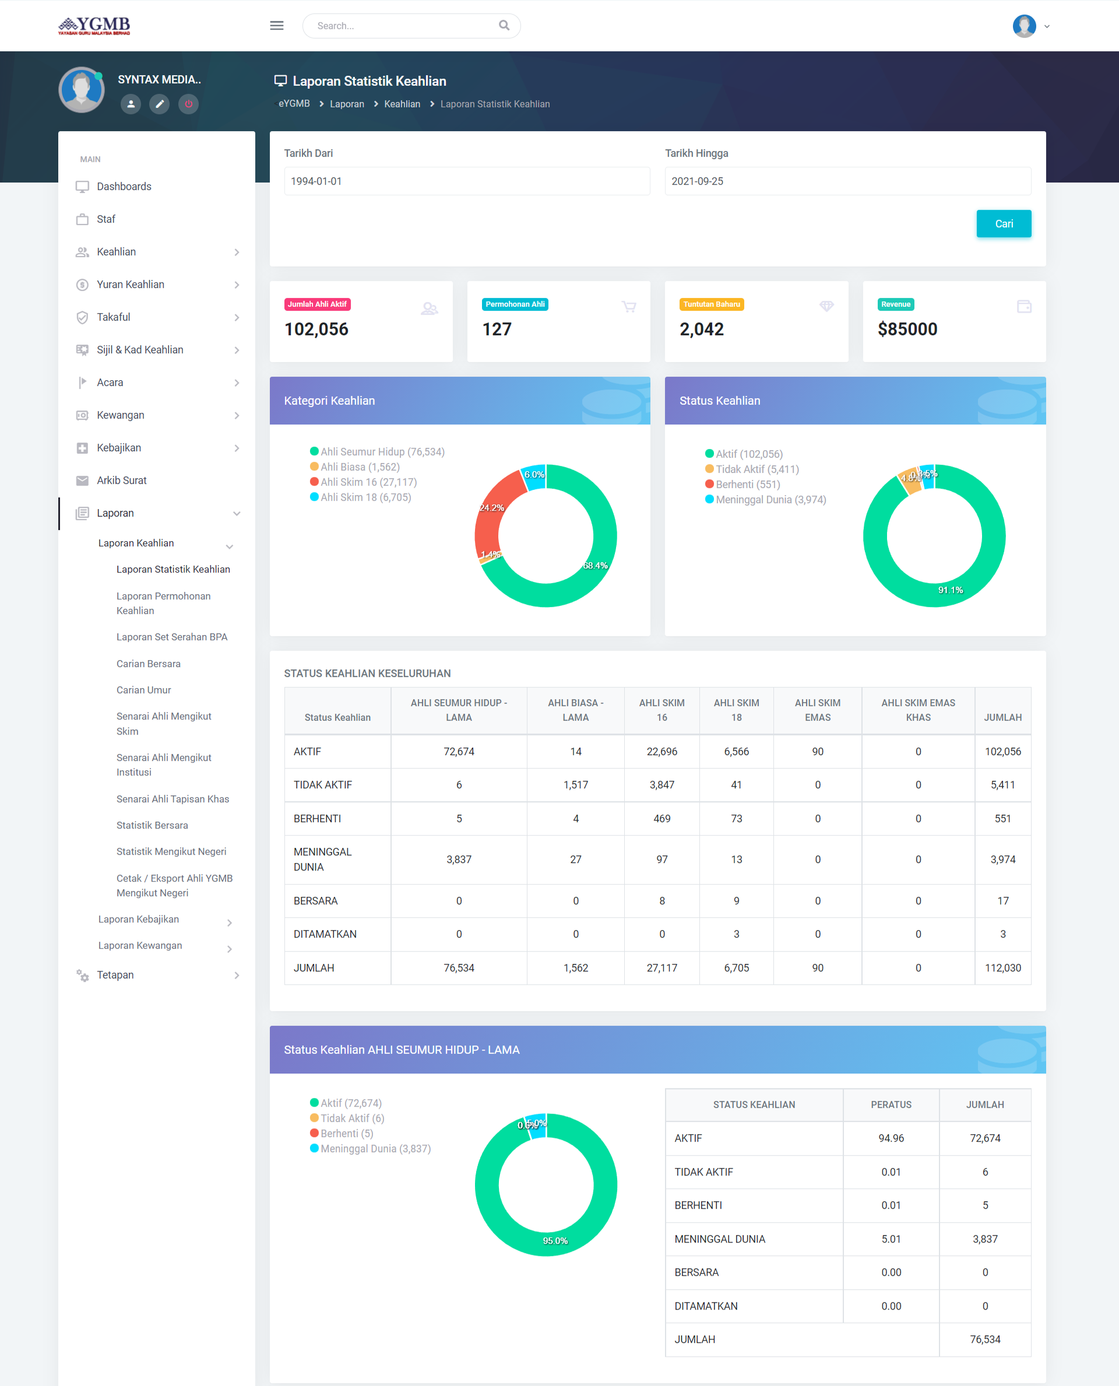Expand Laporan Kewangan chevron
The height and width of the screenshot is (1386, 1119).
229,949
